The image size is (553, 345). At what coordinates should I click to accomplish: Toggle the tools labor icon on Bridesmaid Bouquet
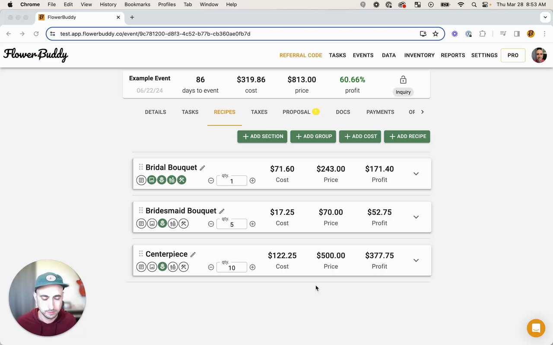point(184,223)
